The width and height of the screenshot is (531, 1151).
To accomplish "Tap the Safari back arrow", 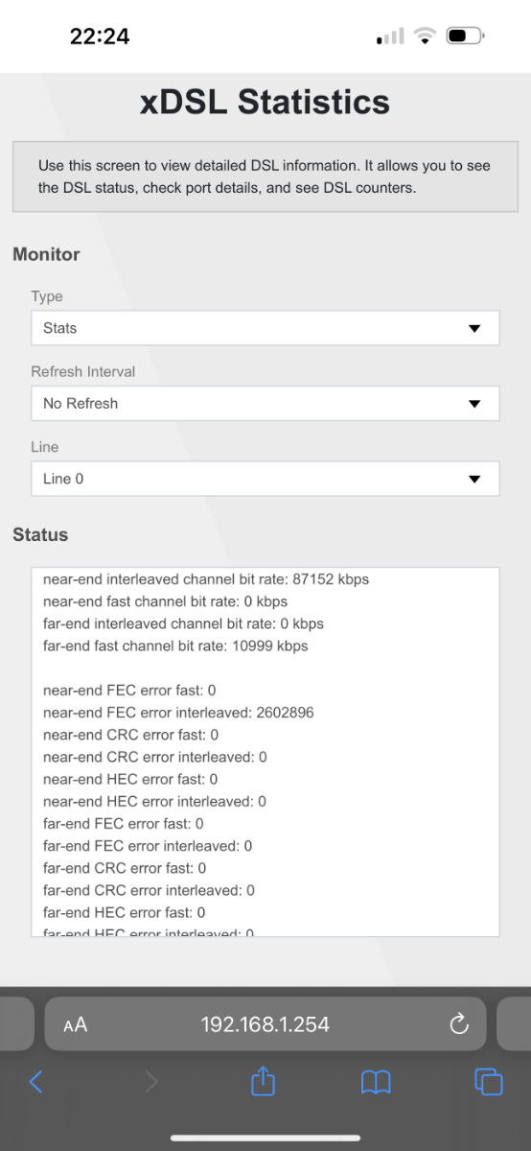I will click(35, 1082).
